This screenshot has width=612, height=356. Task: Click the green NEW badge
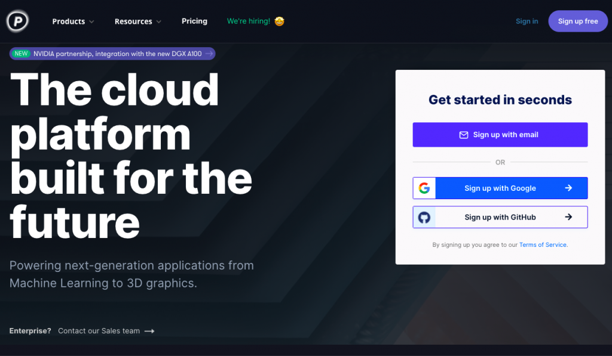point(21,53)
